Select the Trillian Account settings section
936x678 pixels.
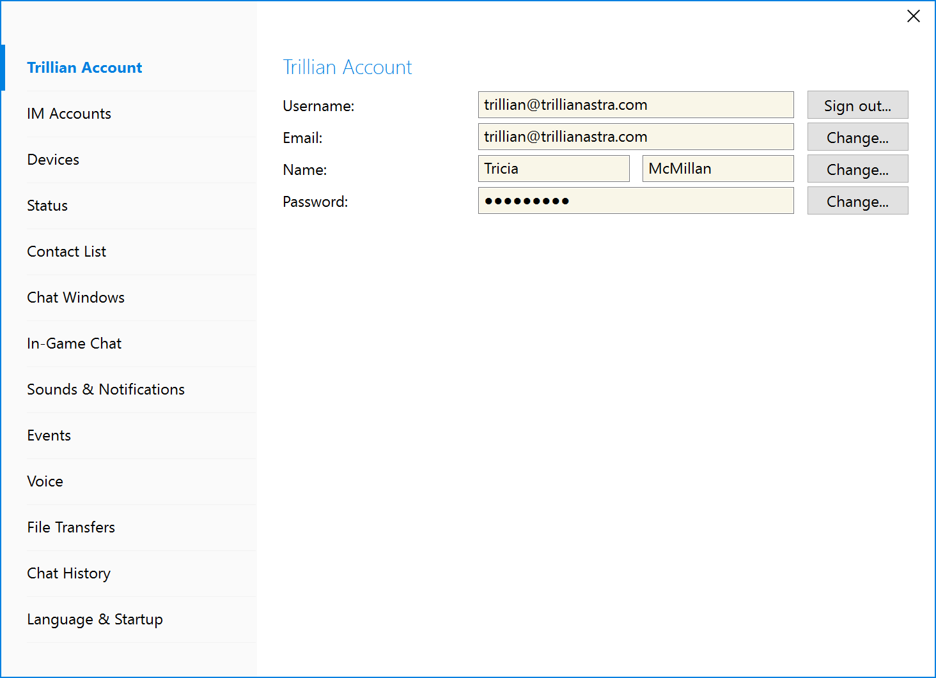[x=129, y=68]
